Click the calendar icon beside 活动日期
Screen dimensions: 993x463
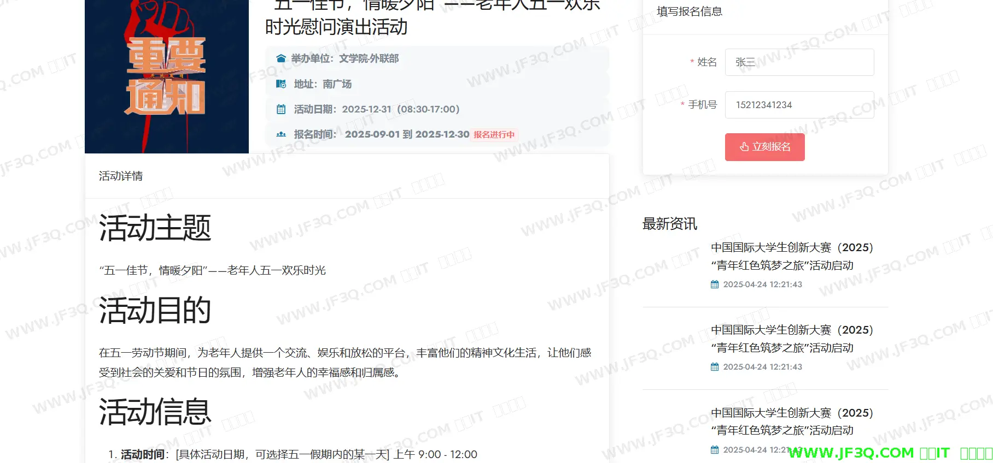tap(281, 109)
